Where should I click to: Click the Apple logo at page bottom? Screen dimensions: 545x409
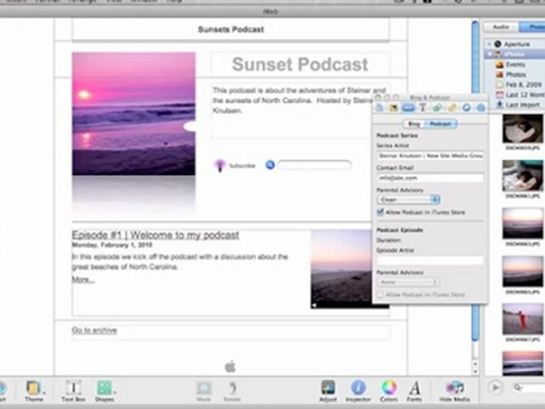[x=230, y=366]
